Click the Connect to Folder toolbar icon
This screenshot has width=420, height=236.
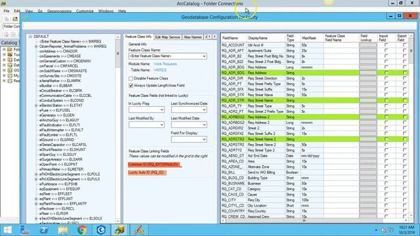pos(15,19)
